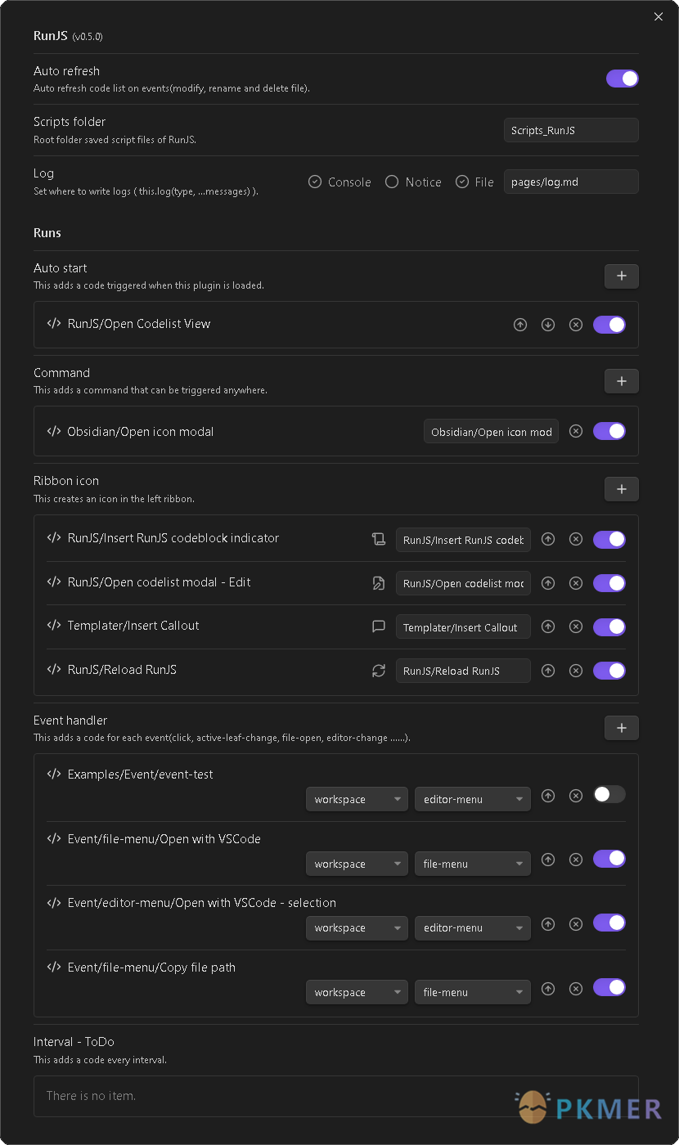Pick icon for Open codelist modal - Edit
Image resolution: width=679 pixels, height=1145 pixels.
378,583
